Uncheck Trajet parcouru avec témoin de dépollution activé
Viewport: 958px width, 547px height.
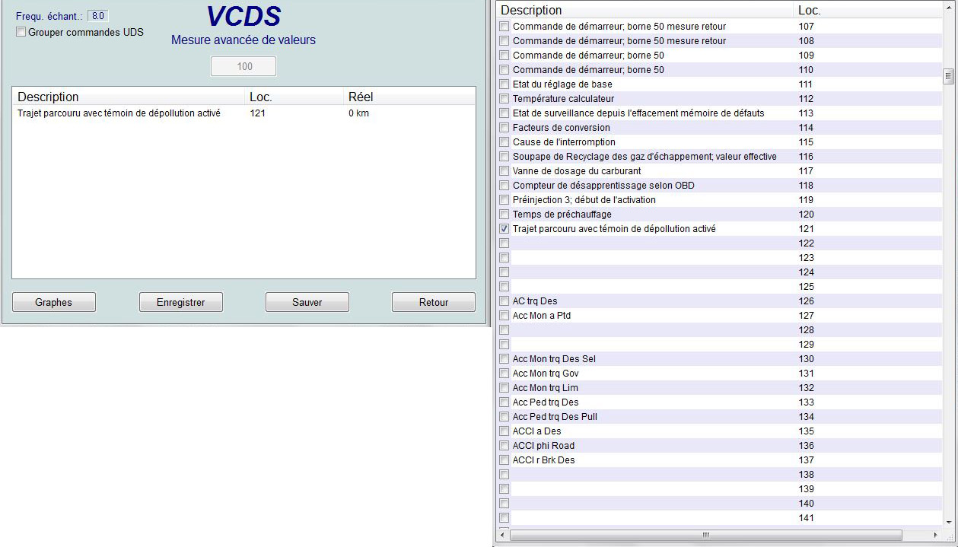click(504, 228)
